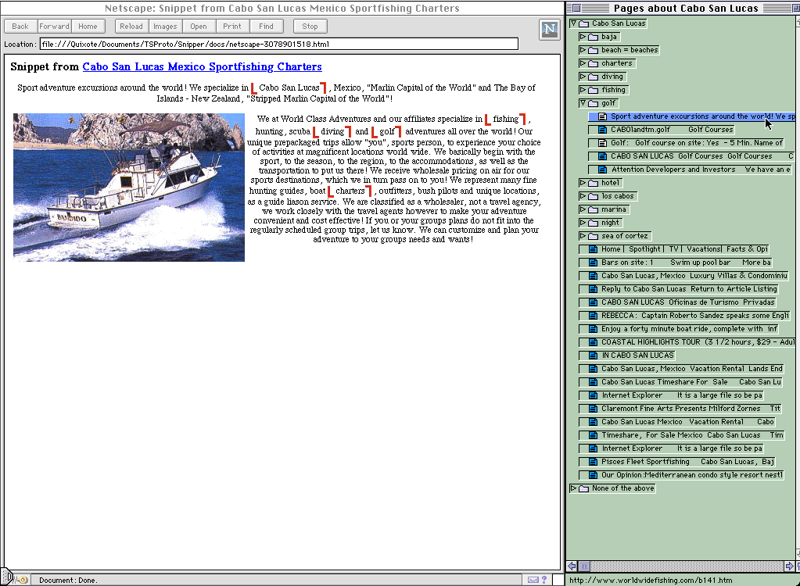Click the Stop button

(x=310, y=27)
